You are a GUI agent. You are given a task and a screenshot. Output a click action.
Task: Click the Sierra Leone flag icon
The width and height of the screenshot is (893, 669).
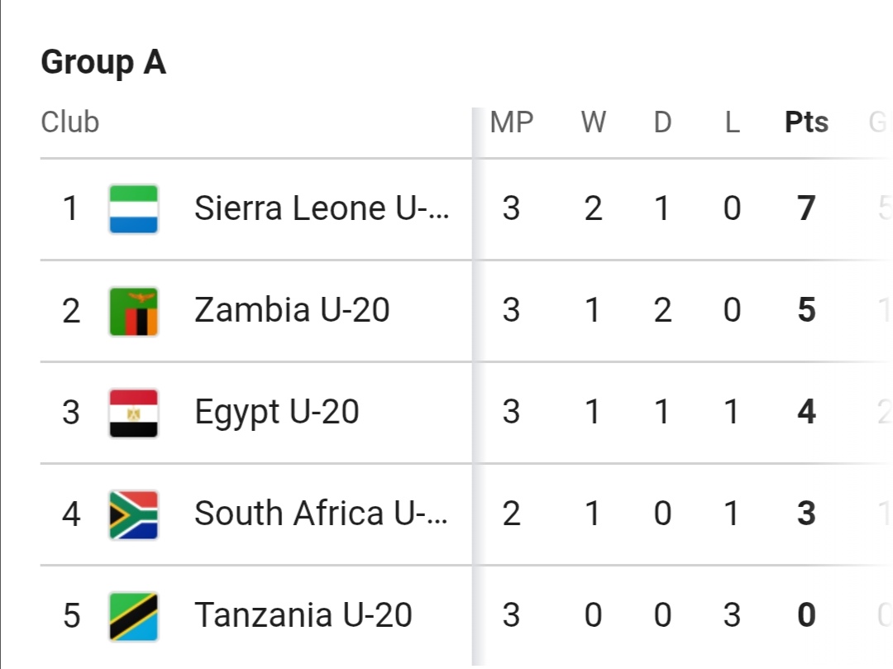coord(134,208)
